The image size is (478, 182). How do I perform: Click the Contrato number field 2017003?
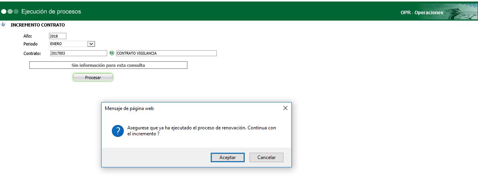[78, 53]
